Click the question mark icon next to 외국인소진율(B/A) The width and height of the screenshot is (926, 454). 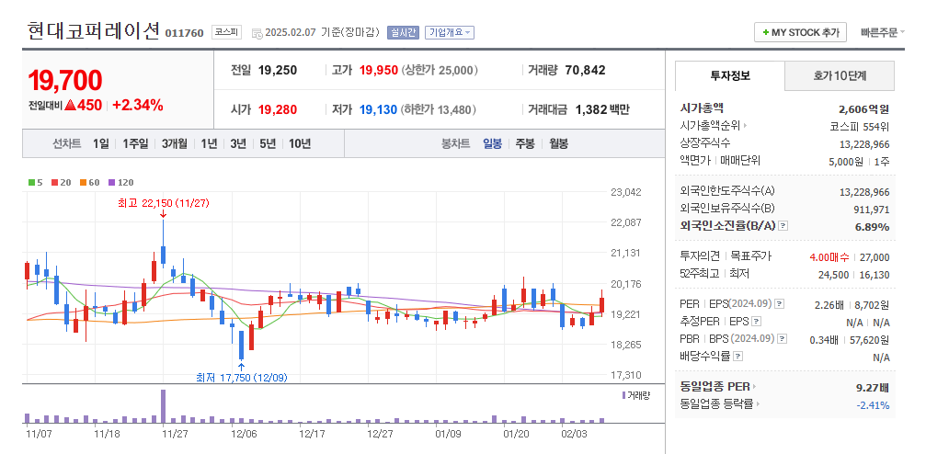pyautogui.click(x=783, y=226)
